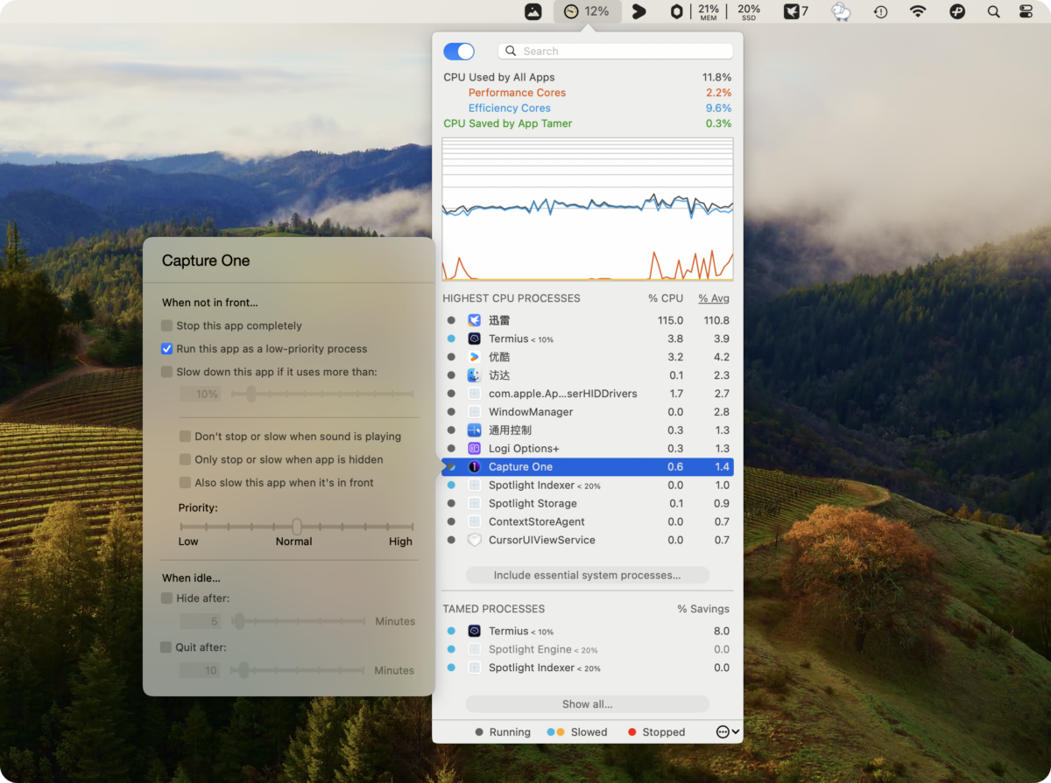Select Spotlight Engine in Tamed Processes
The image size is (1051, 783).
[588, 649]
